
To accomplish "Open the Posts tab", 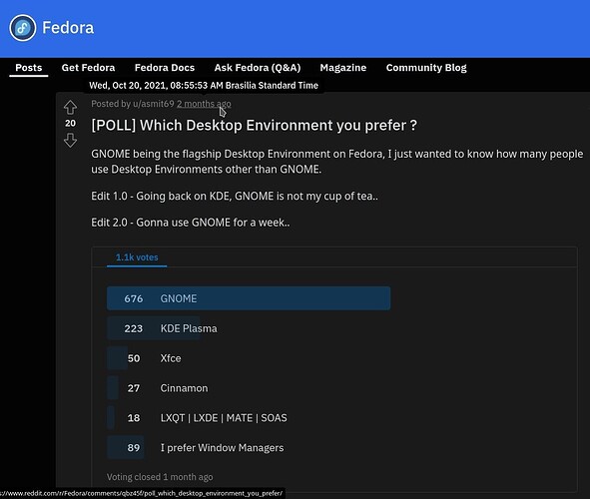I will (29, 68).
